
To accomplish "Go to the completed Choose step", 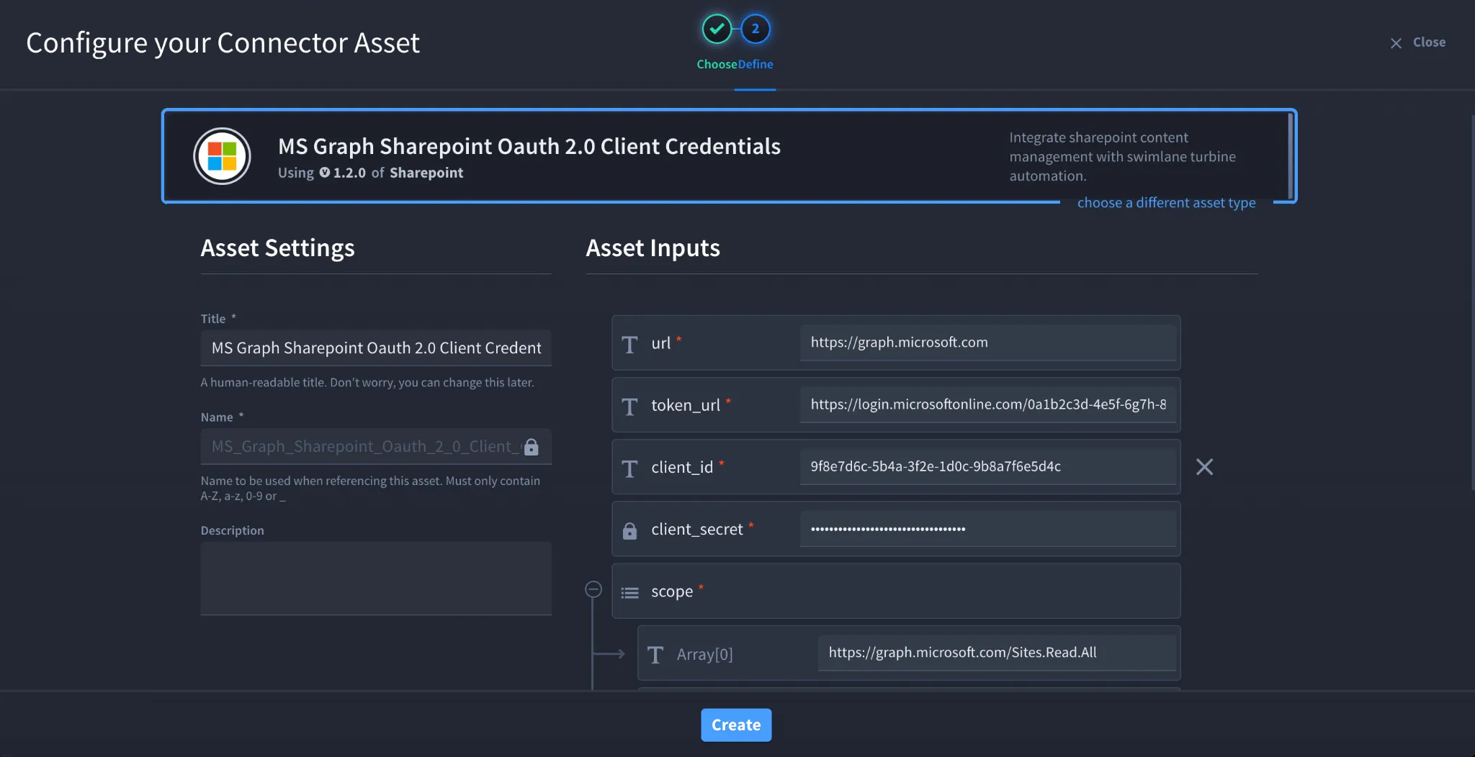I will [717, 29].
